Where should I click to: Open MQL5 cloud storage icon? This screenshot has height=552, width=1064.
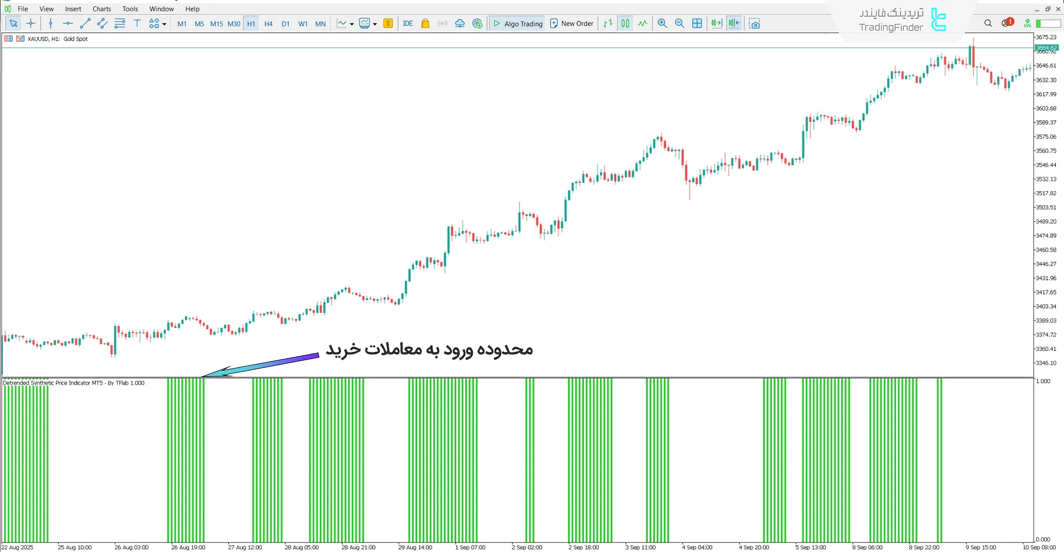click(x=460, y=23)
